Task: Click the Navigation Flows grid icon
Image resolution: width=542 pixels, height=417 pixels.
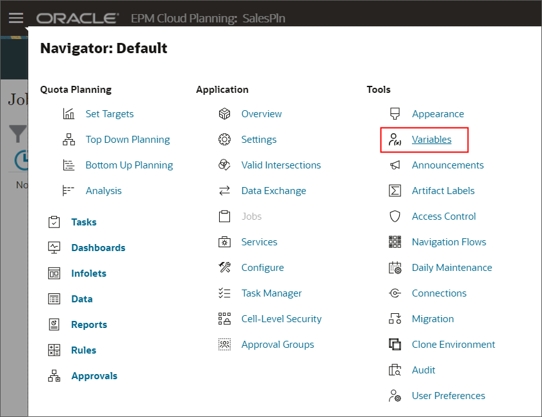Action: [395, 241]
